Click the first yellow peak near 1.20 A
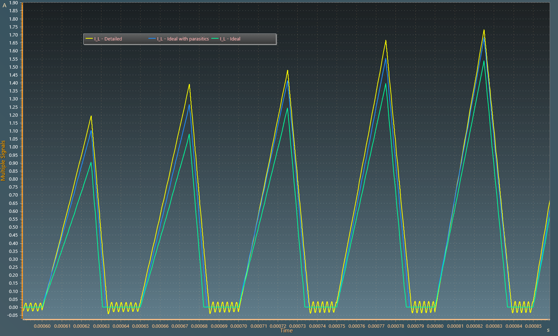The width and height of the screenshot is (558, 336). click(x=91, y=116)
